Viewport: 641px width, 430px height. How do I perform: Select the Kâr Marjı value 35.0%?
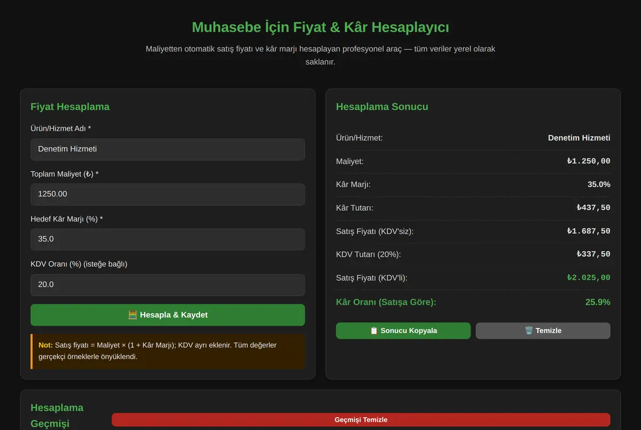click(x=599, y=185)
